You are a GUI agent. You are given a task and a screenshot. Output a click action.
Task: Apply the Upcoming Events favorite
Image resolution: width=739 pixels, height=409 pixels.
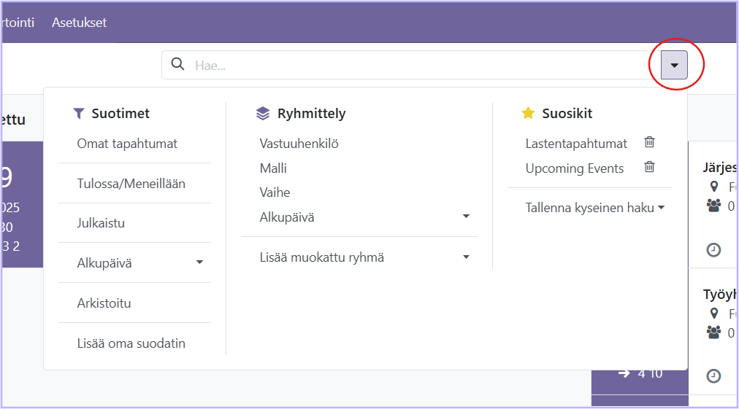(x=574, y=168)
